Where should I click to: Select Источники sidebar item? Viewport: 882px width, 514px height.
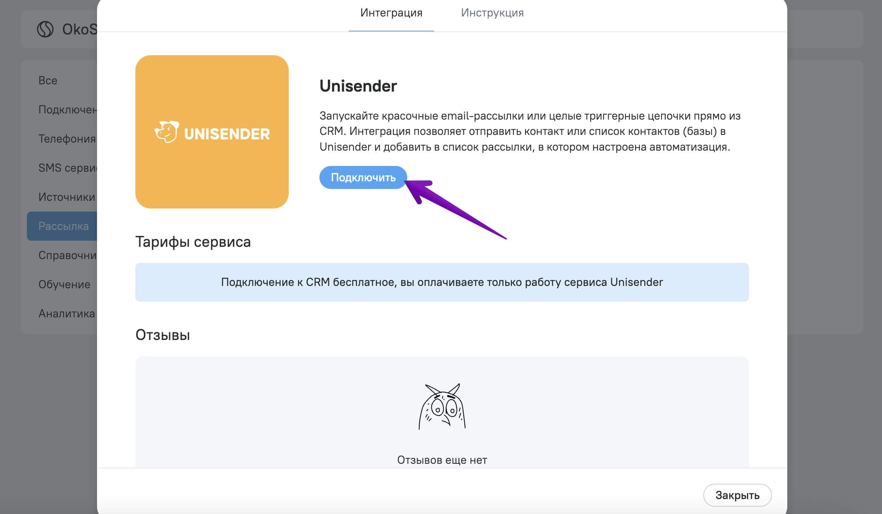[67, 197]
